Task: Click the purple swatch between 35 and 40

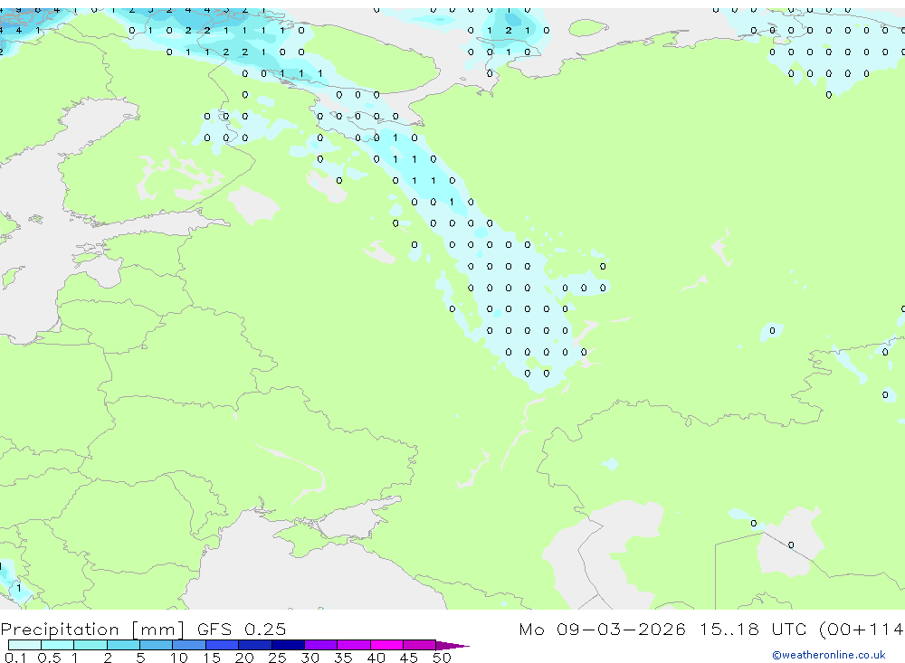Action: coord(354,645)
